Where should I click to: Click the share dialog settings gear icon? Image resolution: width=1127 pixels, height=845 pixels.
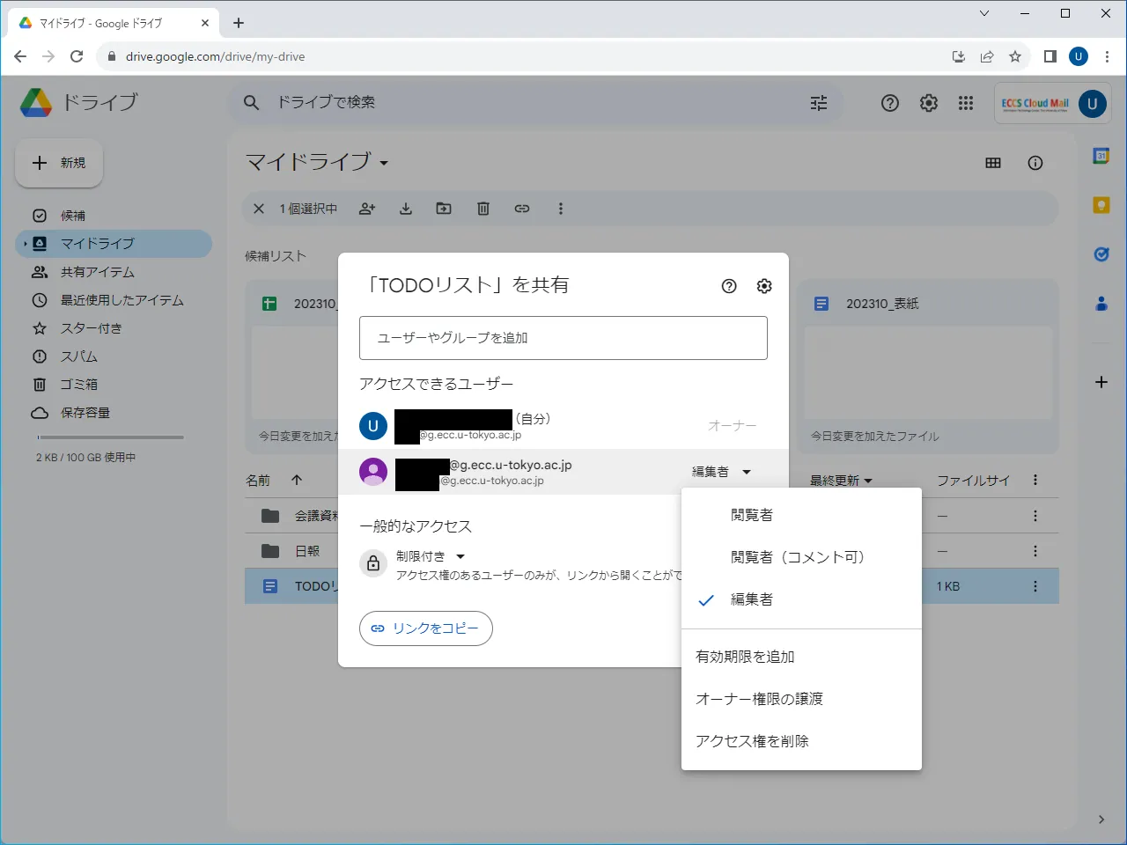(x=764, y=286)
